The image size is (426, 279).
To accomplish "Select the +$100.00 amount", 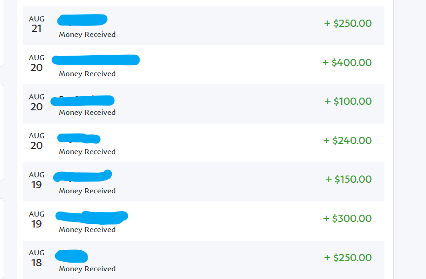I will pos(348,101).
